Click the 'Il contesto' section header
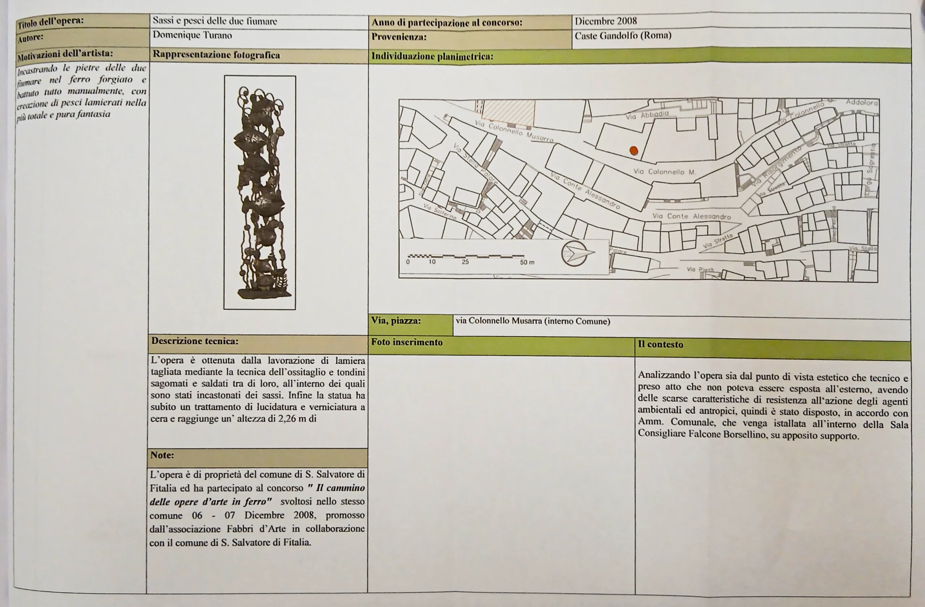 coord(660,345)
